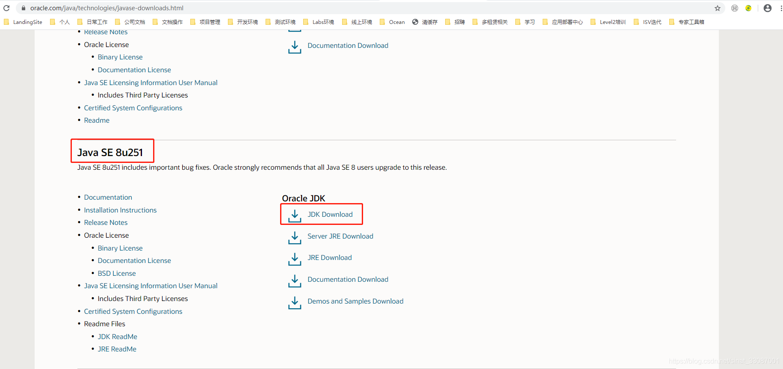Click the 公司文档 bookmark folder icon
Viewport: 783px width, 369px height.
118,22
